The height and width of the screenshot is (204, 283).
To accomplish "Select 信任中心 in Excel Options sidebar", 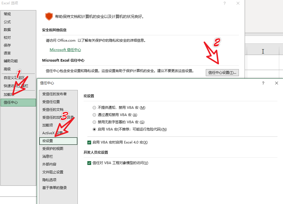I will click(18, 102).
